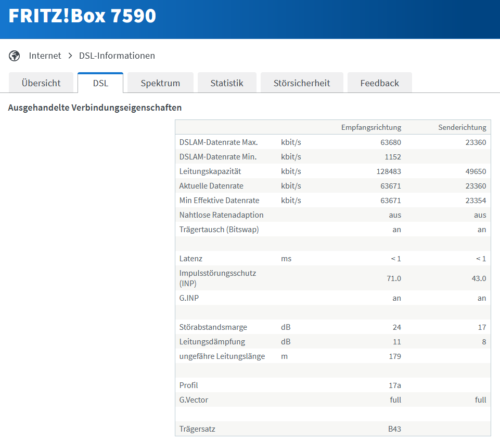Click the FRITZ!Box 7590 logo
Viewport: 500px width, 441px height.
[82, 16]
